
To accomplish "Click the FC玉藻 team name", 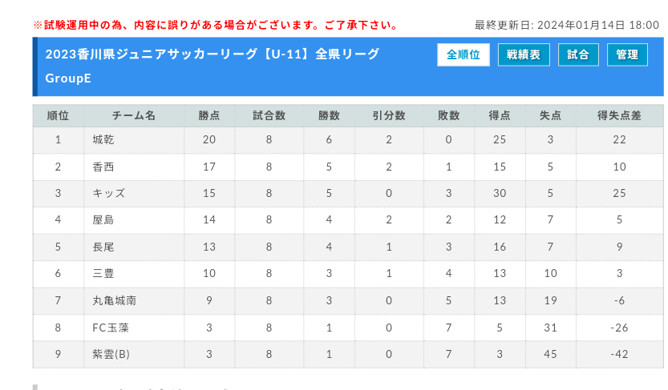I will click(x=111, y=328).
